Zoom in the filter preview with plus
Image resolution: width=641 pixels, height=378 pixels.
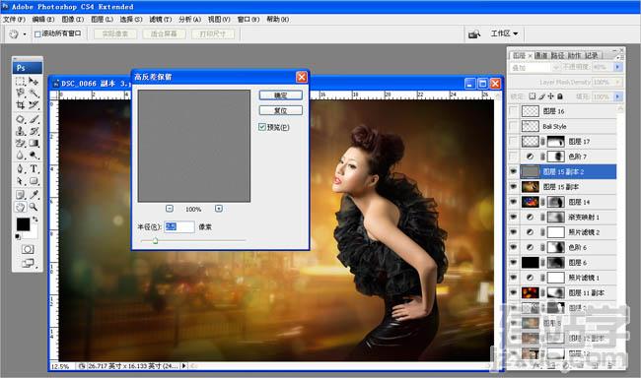(x=219, y=209)
